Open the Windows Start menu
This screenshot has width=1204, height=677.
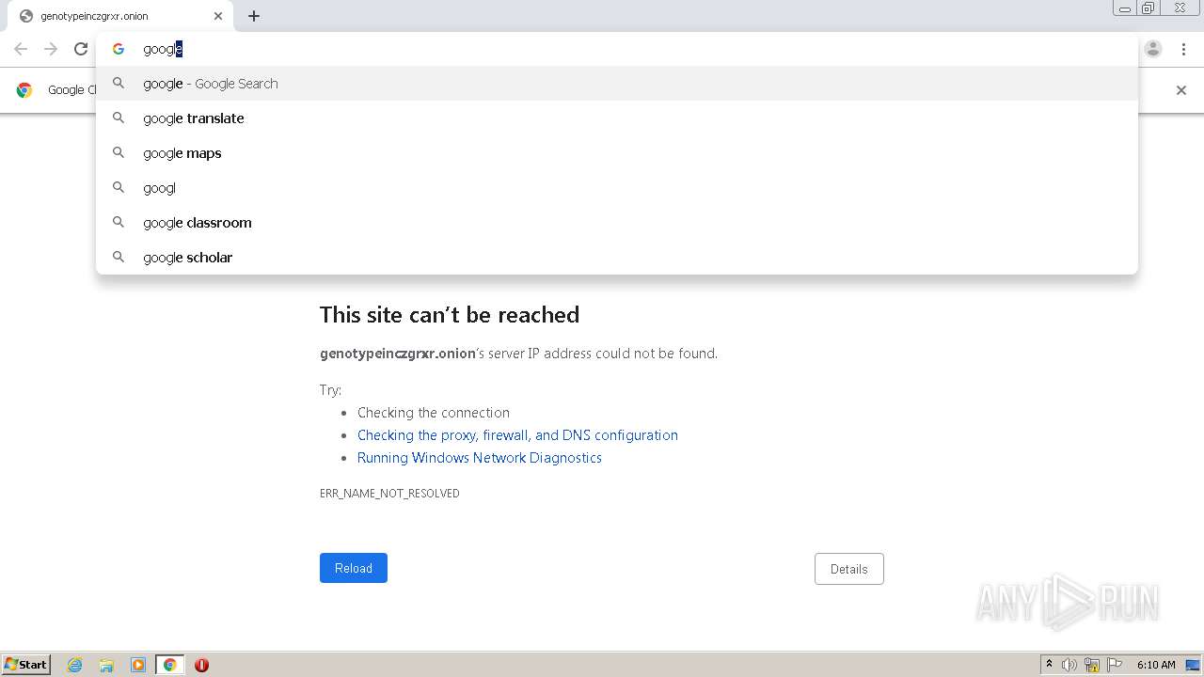[26, 665]
